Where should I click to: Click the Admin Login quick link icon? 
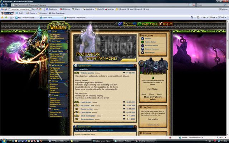[x=142, y=53]
